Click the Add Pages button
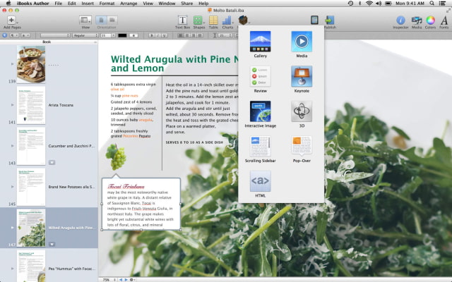 pos(11,21)
